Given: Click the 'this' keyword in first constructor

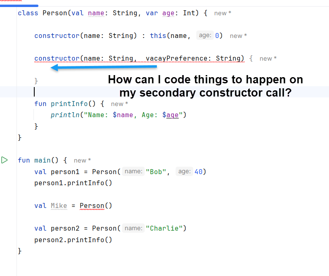Looking at the screenshot, I should coord(158,35).
